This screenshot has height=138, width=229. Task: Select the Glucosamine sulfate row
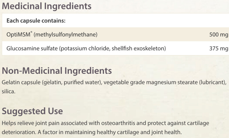(x=115, y=48)
